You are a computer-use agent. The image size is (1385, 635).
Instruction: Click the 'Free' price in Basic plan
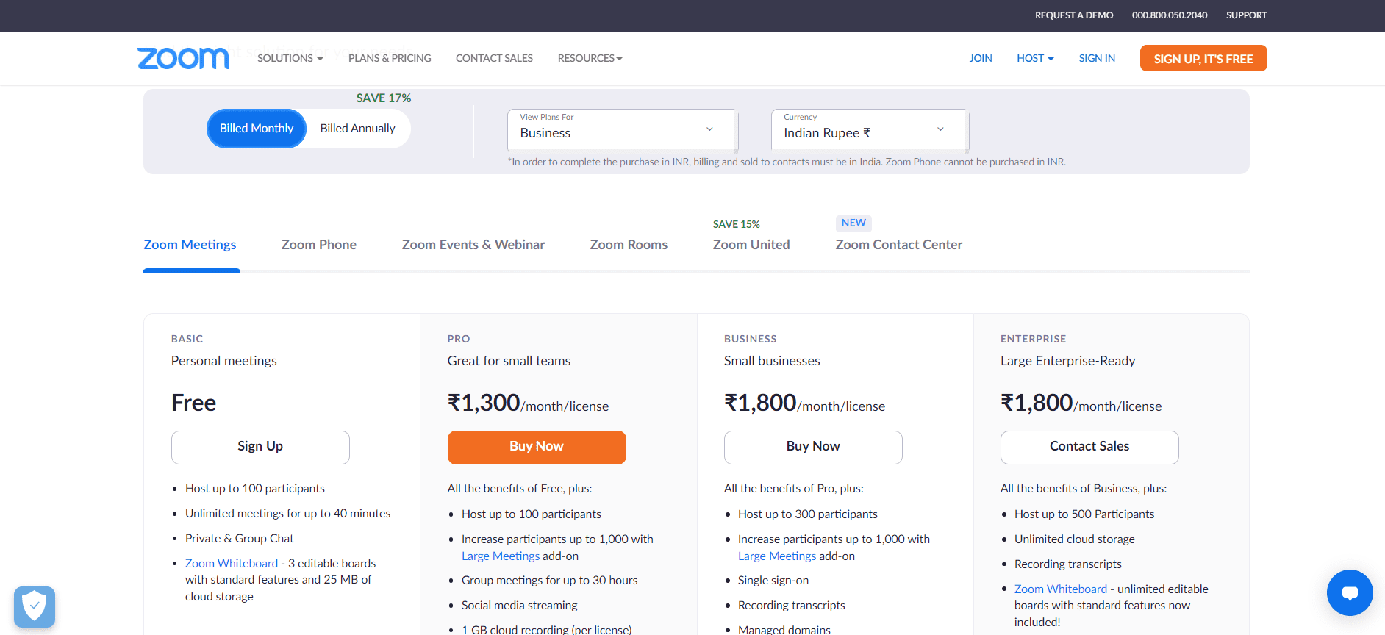point(193,403)
